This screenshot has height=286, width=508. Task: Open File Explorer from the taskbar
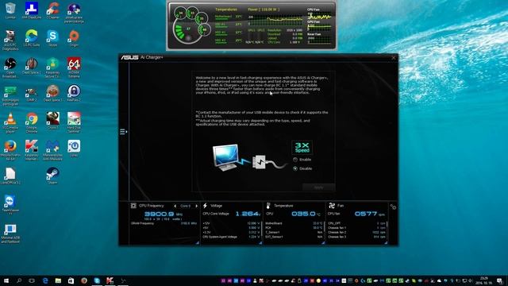point(58,280)
